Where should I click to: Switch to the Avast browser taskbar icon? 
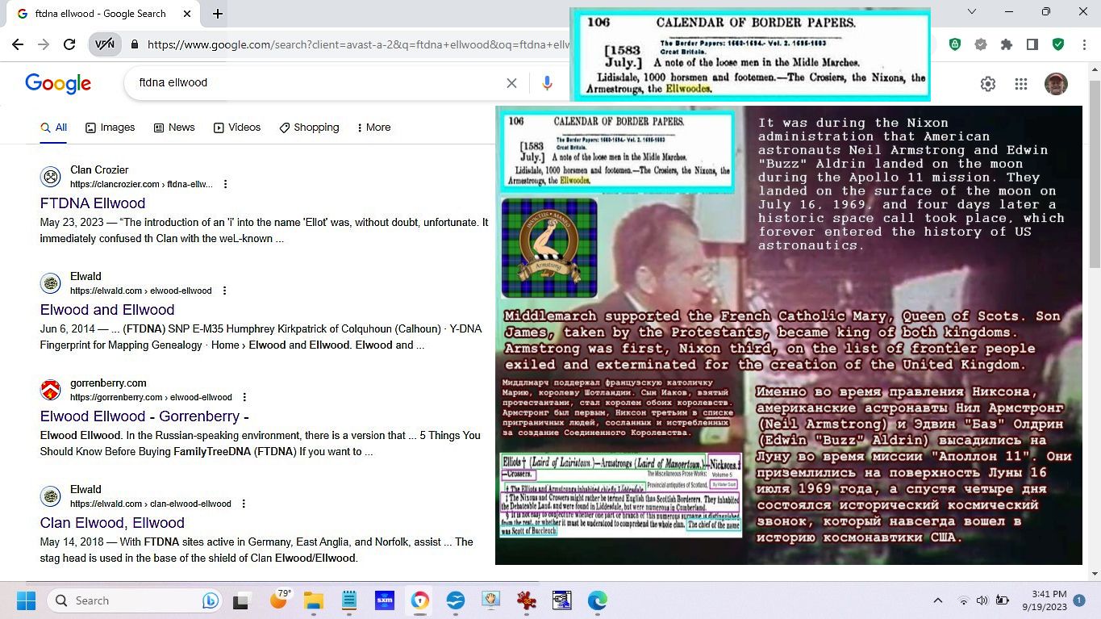tap(419, 600)
